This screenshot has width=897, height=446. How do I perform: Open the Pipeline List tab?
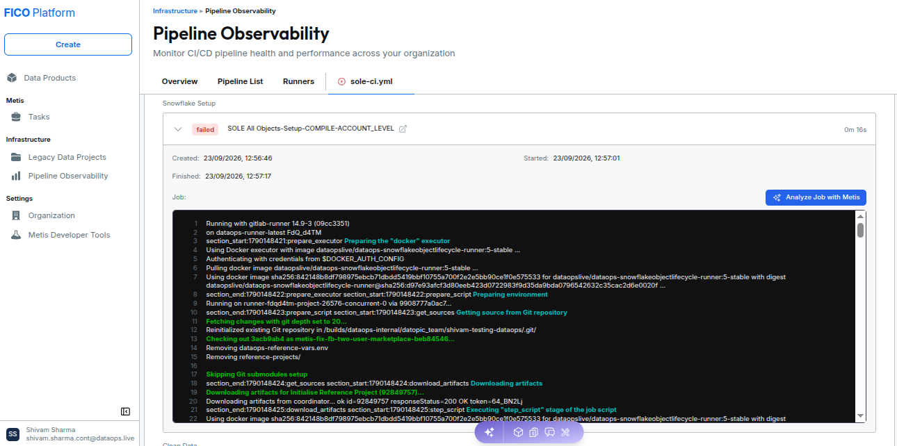(x=240, y=81)
